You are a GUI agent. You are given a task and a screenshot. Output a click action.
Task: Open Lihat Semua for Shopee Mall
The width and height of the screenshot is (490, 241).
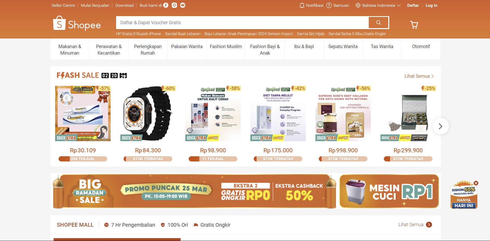coord(415,225)
